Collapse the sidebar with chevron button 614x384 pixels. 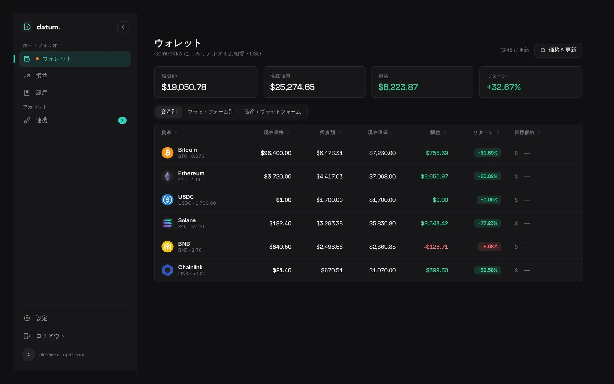point(123,27)
